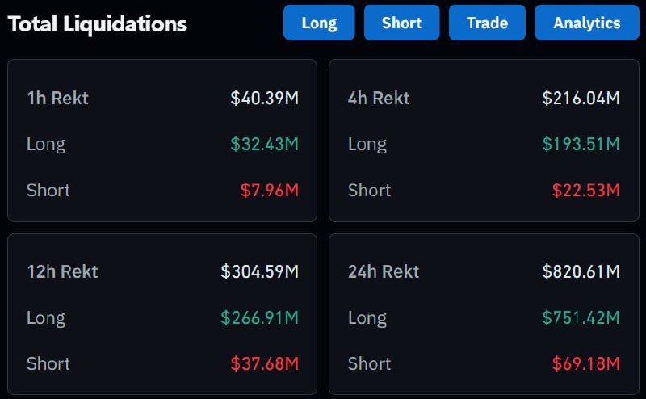Click the 12h Rekt total $304.59M

259,271
